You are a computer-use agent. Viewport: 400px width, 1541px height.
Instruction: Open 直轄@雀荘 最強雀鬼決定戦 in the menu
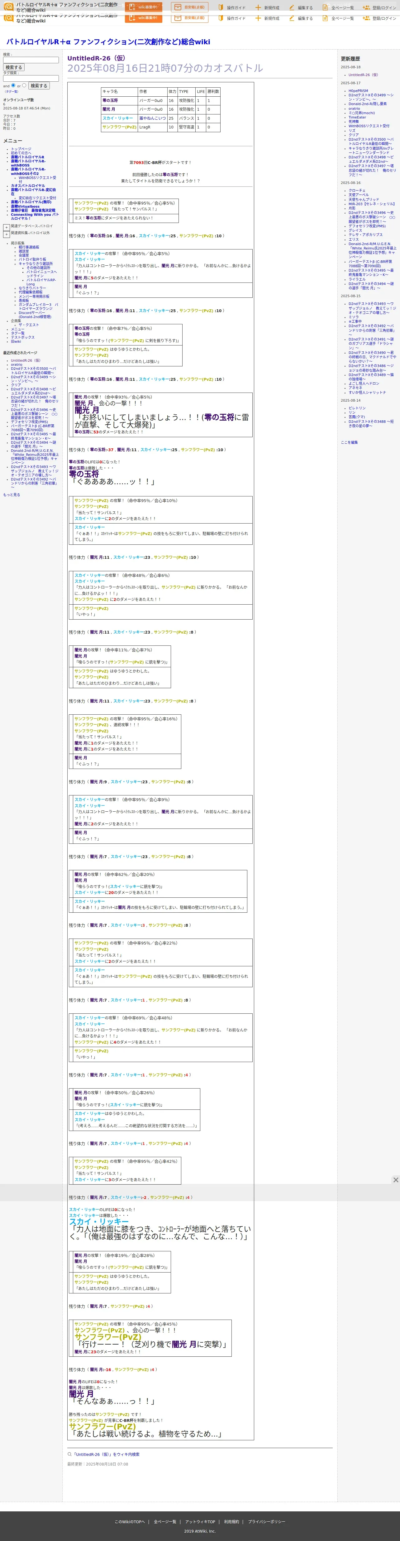(33, 210)
